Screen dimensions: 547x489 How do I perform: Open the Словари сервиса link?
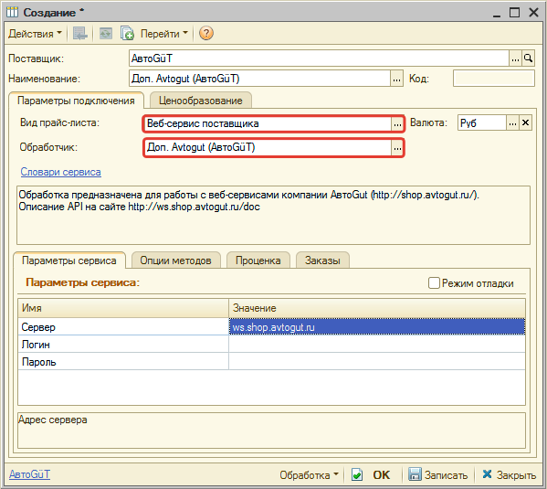(x=60, y=172)
